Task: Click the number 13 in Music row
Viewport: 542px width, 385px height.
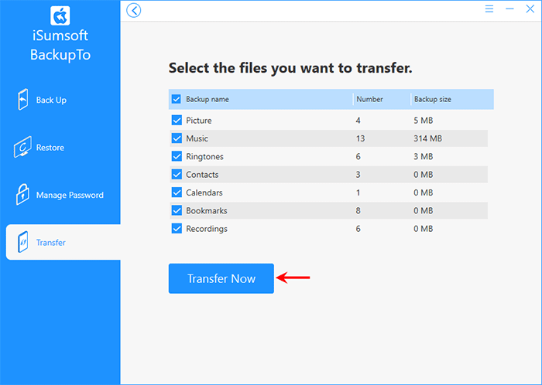Action: tap(360, 138)
